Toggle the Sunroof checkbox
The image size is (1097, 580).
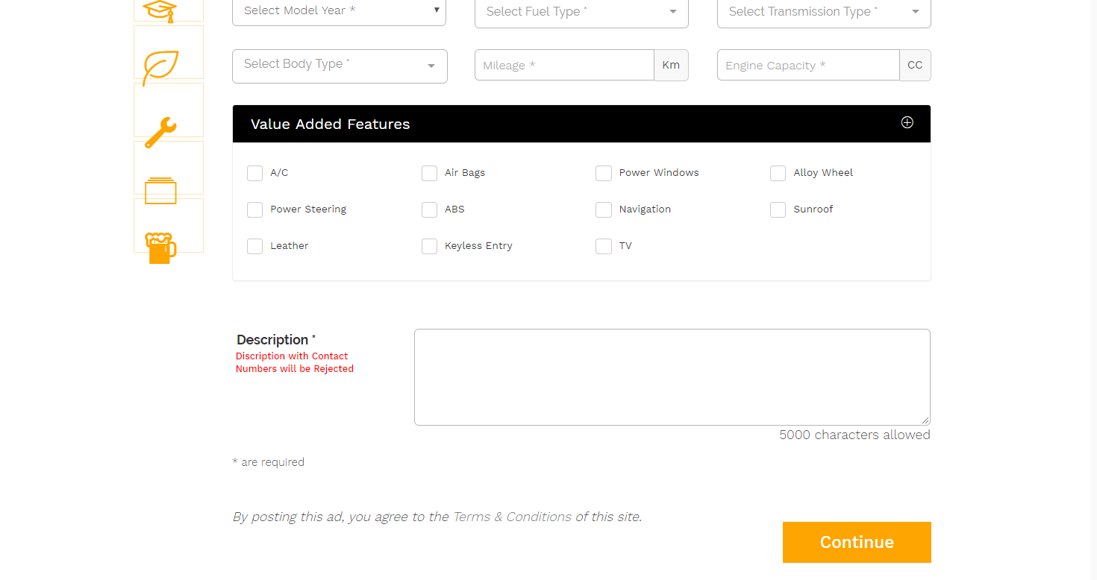pyautogui.click(x=778, y=209)
